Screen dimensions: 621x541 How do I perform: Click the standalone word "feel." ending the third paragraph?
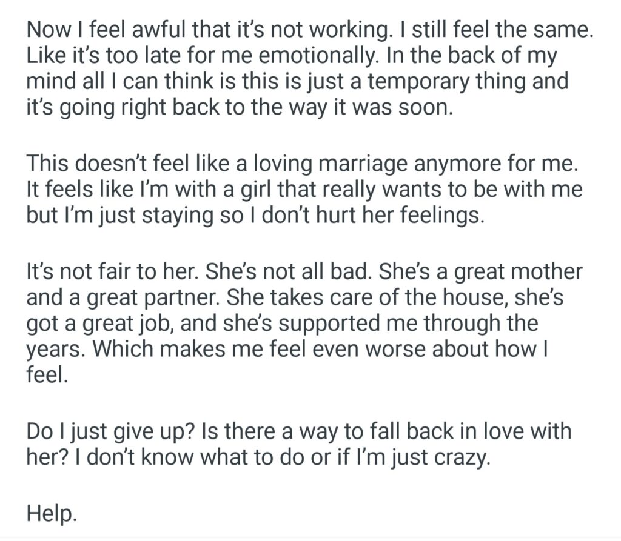[46, 375]
